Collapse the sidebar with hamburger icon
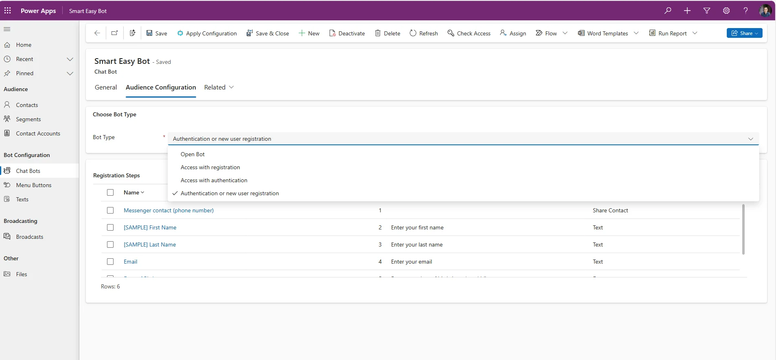Viewport: 776px width, 360px height. tap(7, 29)
